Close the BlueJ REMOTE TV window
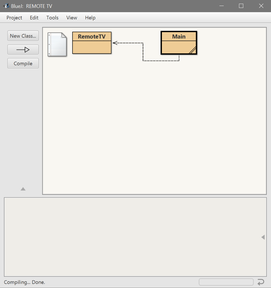The image size is (271, 288). coord(261,6)
